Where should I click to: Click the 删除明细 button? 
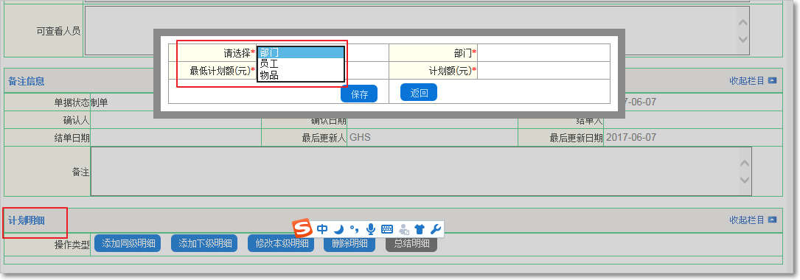(349, 243)
